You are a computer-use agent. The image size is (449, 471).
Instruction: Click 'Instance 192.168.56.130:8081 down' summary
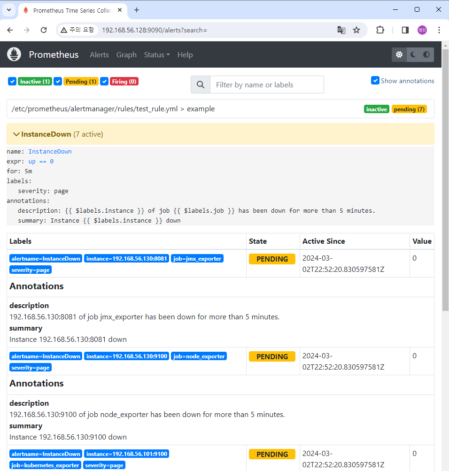click(68, 340)
